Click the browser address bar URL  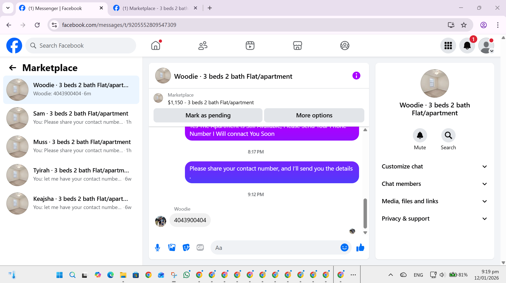point(119,25)
